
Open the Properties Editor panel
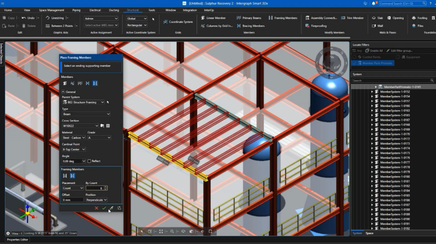pos(17,239)
